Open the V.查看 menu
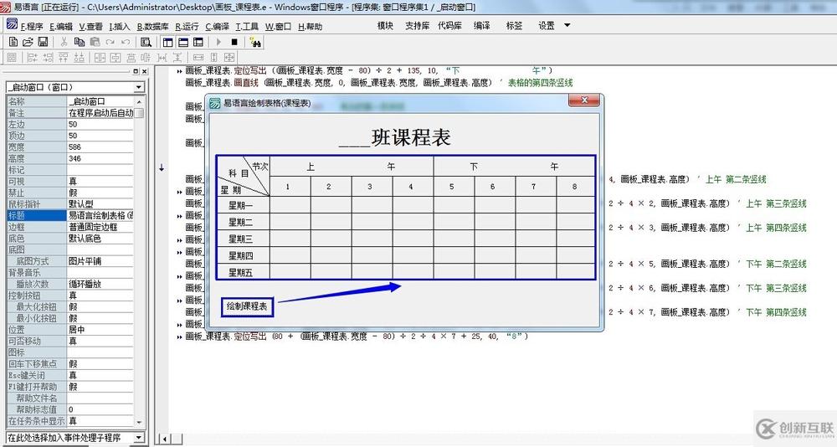The image size is (837, 447). click(90, 26)
